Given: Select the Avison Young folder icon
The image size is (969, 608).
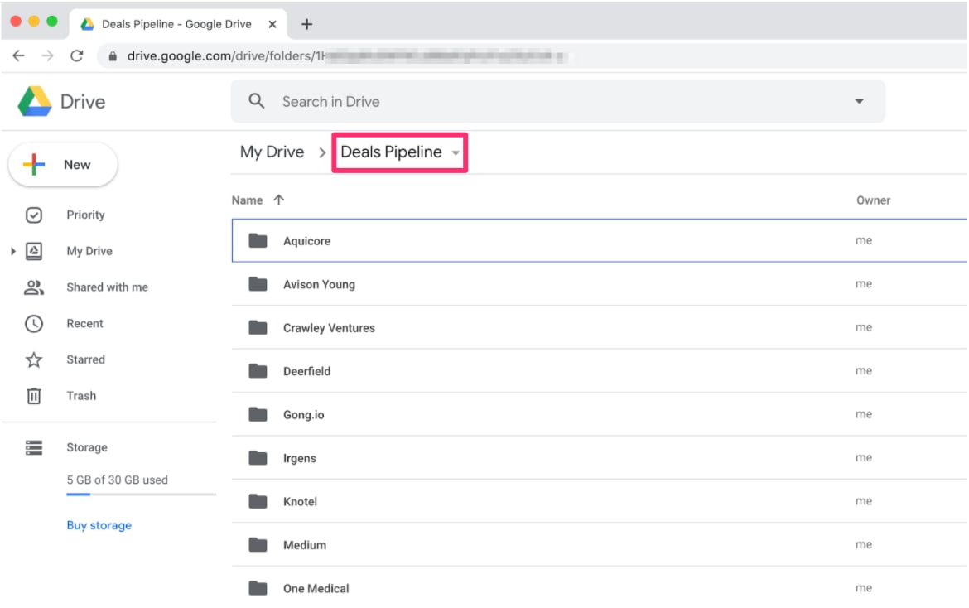Looking at the screenshot, I should point(258,284).
